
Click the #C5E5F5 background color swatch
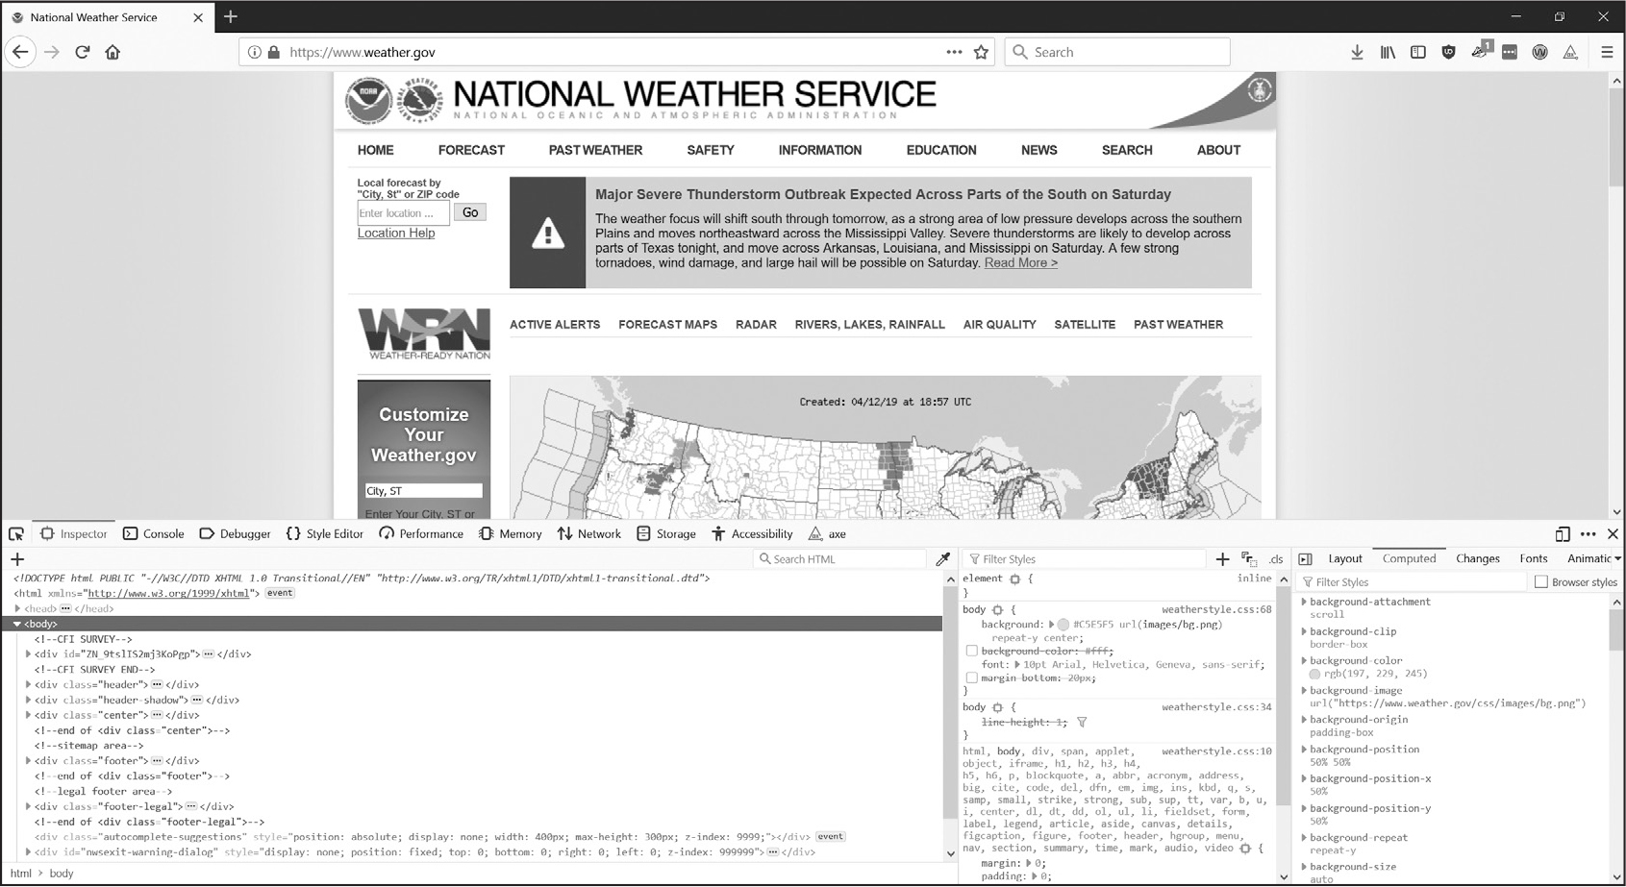pos(1063,625)
